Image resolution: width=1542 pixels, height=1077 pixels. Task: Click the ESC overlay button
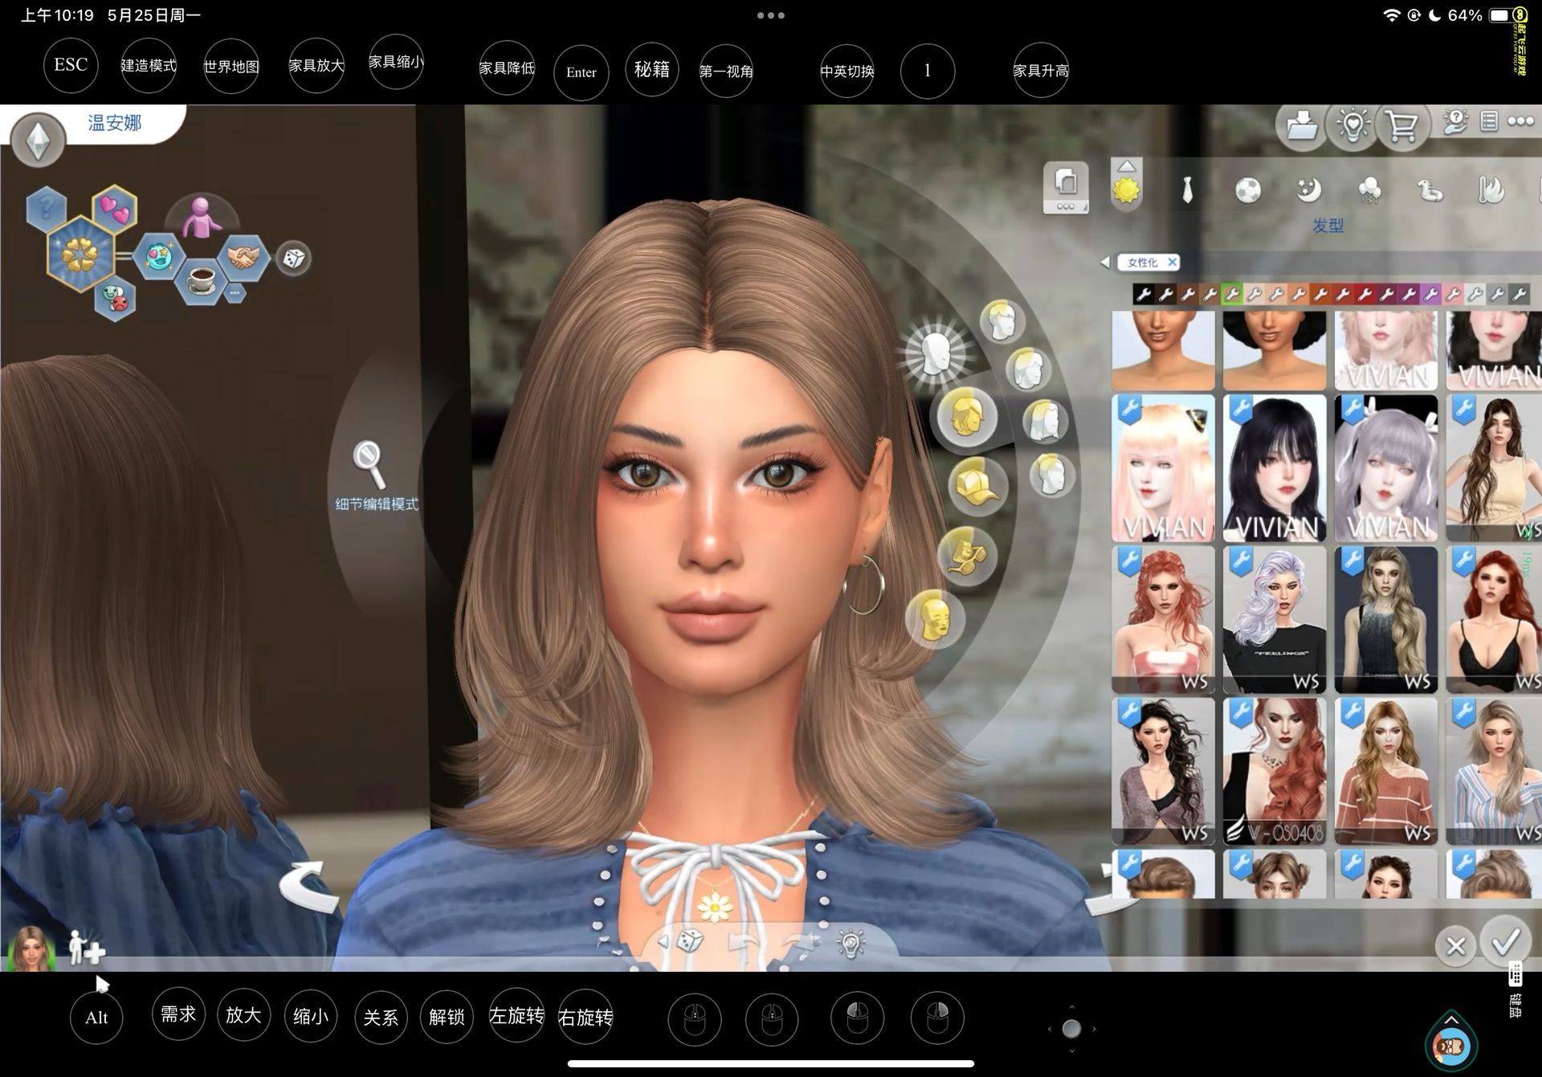click(x=71, y=65)
